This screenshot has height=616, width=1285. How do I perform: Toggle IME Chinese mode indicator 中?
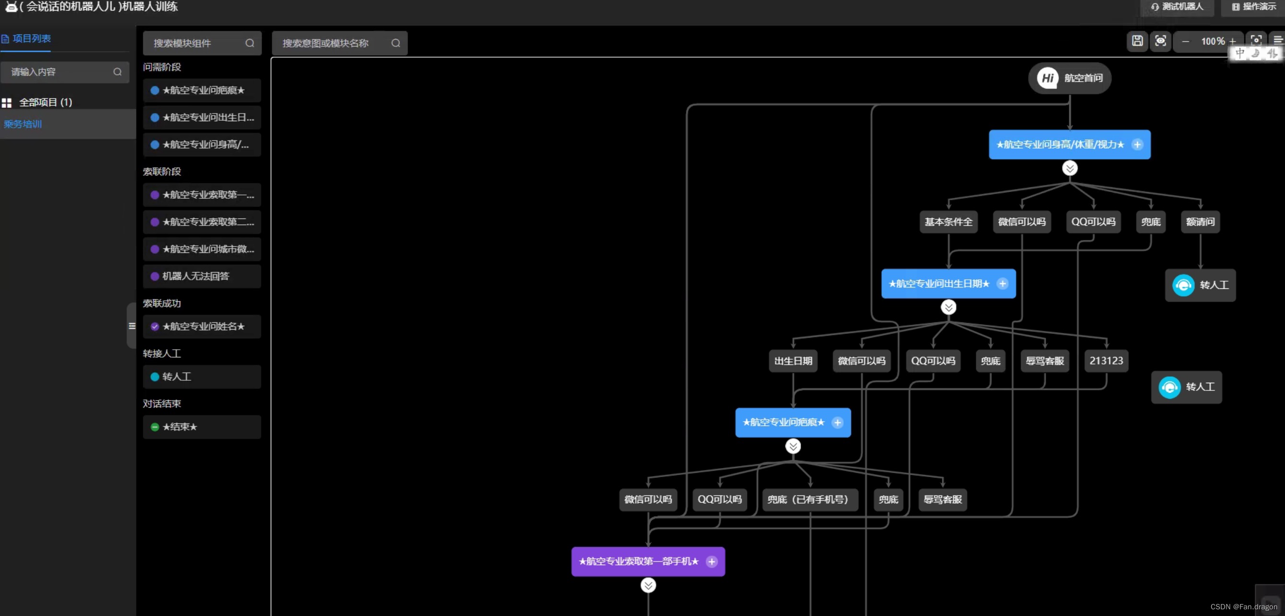[1240, 53]
